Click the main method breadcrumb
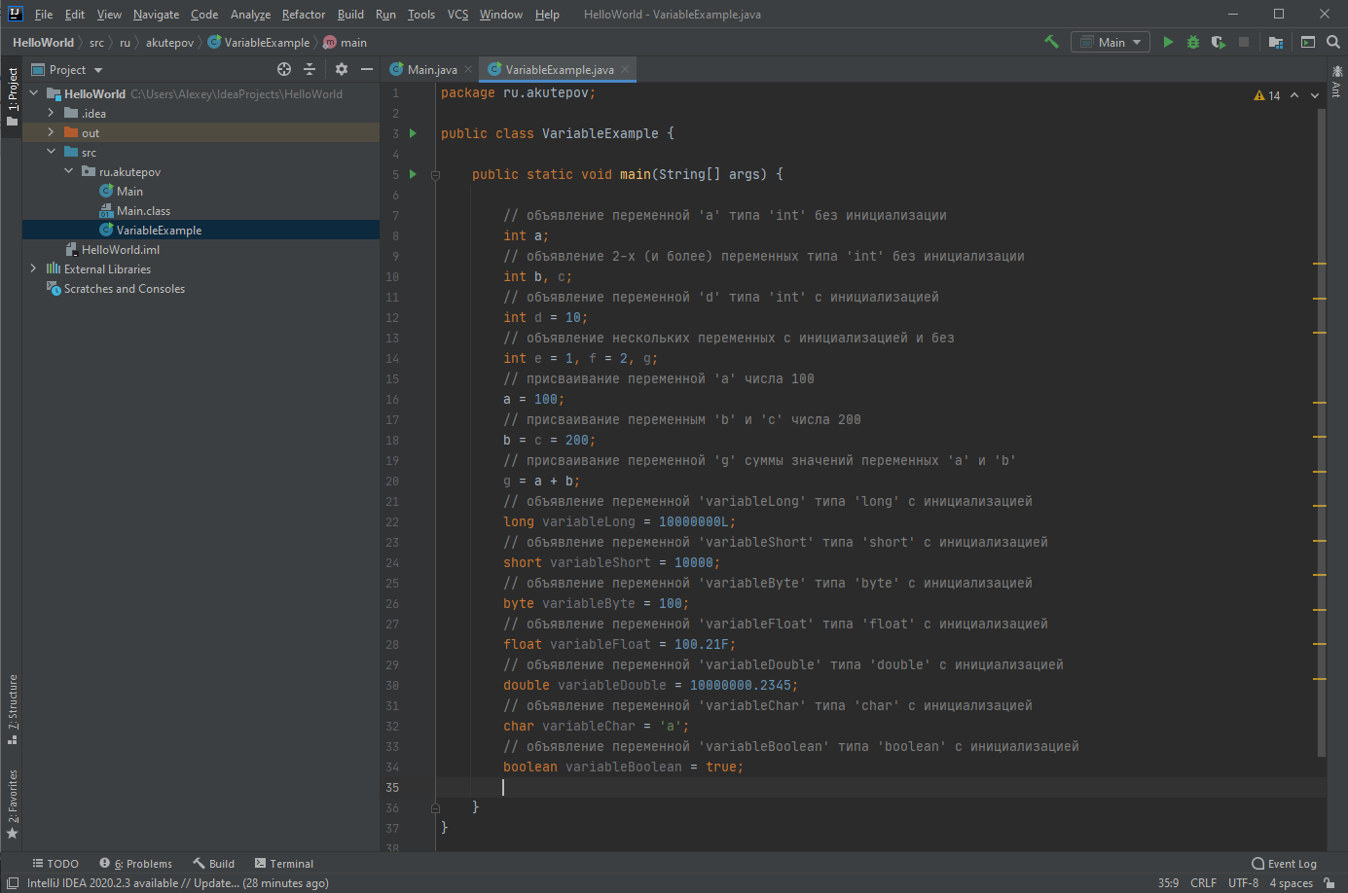This screenshot has width=1348, height=893. [x=345, y=42]
